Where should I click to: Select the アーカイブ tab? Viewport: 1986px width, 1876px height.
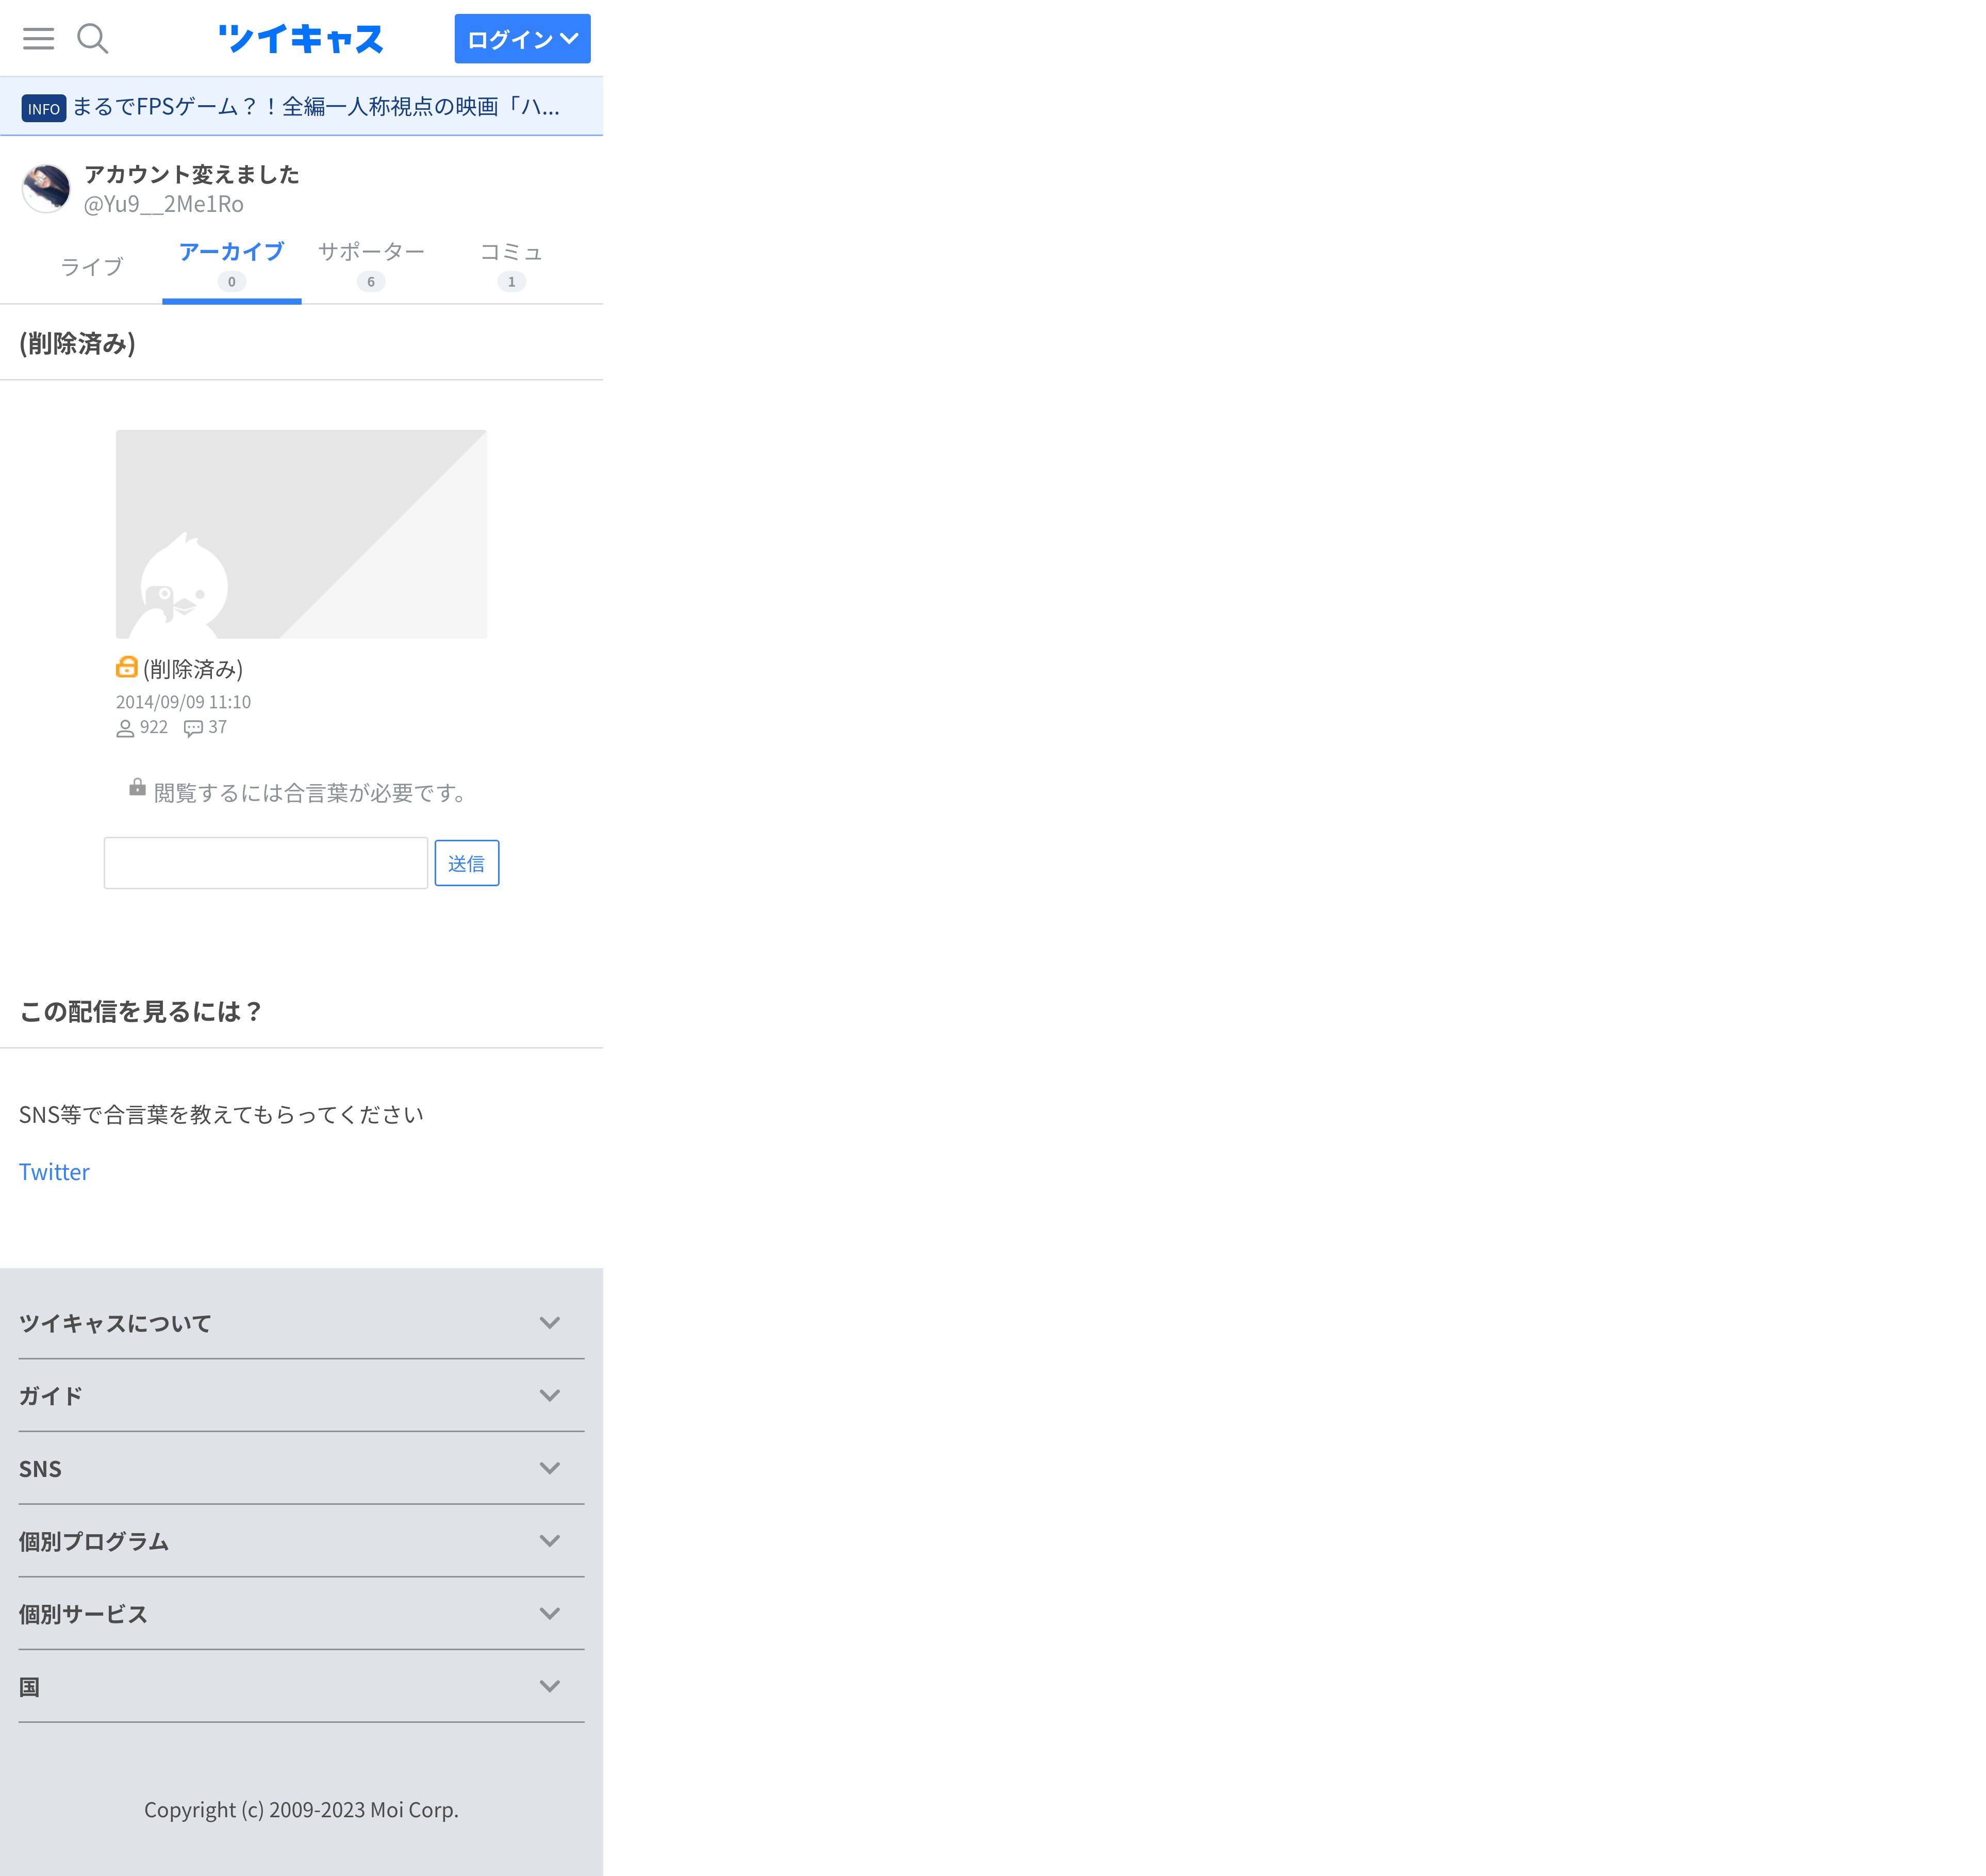pyautogui.click(x=231, y=267)
